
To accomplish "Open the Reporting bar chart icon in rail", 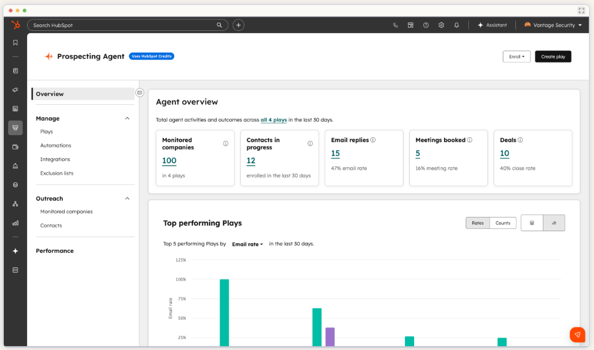I will pyautogui.click(x=16, y=223).
